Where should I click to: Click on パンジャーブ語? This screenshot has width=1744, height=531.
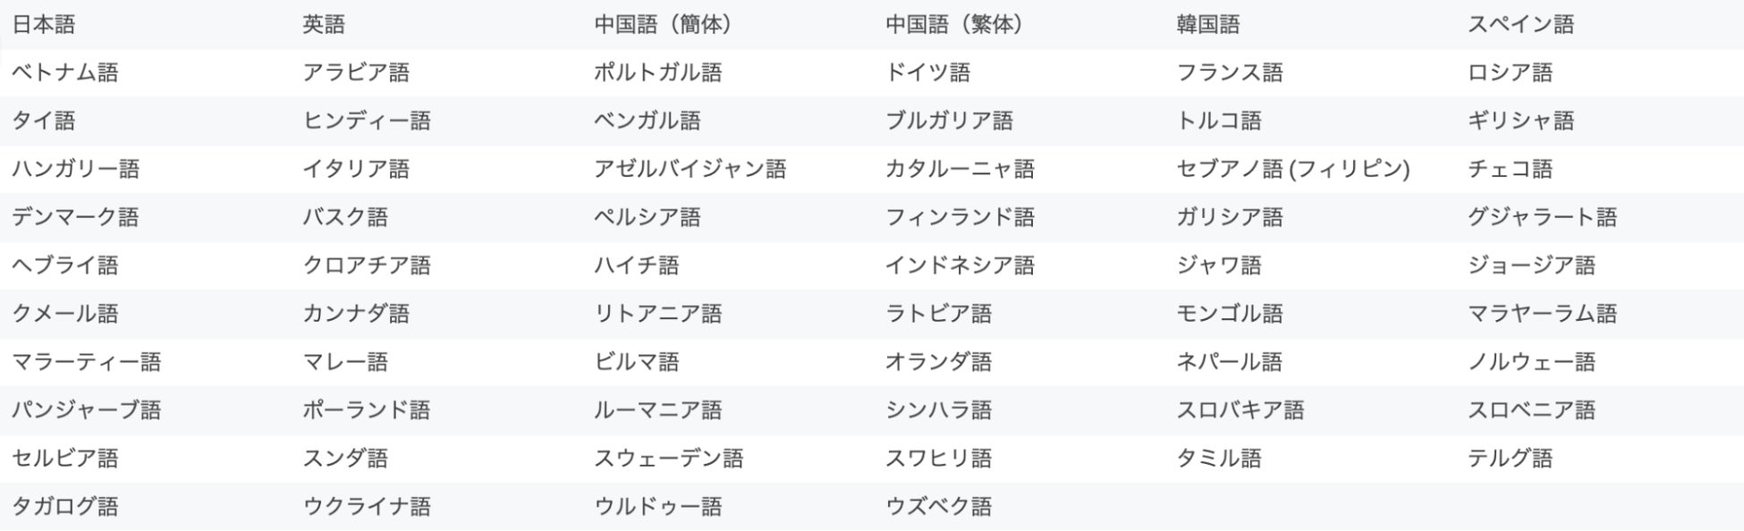click(87, 411)
